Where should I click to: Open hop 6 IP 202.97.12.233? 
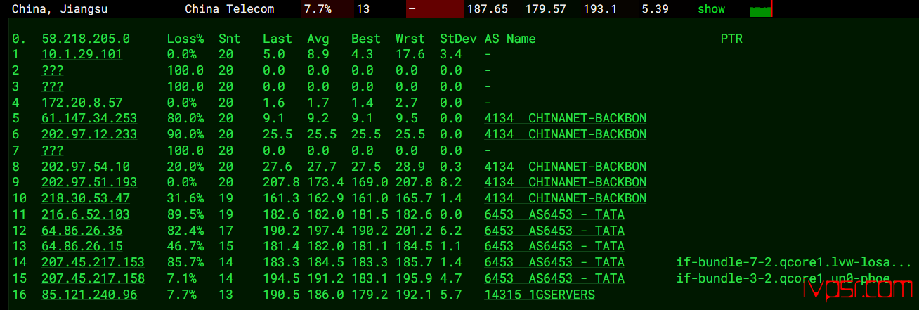(x=89, y=134)
